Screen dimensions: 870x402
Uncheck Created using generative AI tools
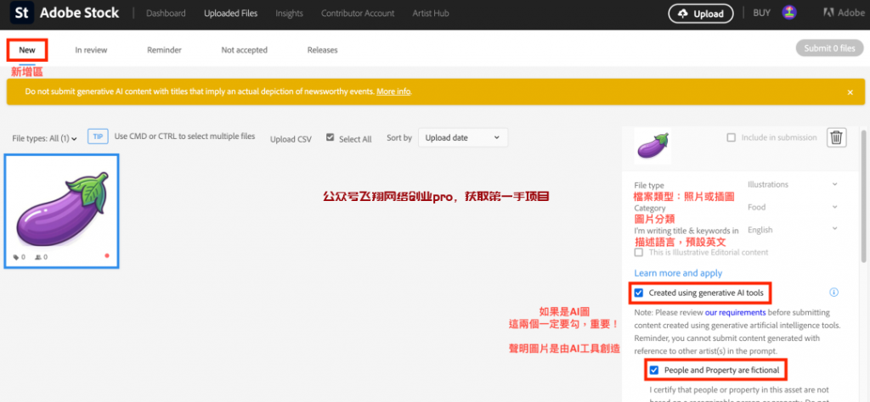pyautogui.click(x=639, y=293)
